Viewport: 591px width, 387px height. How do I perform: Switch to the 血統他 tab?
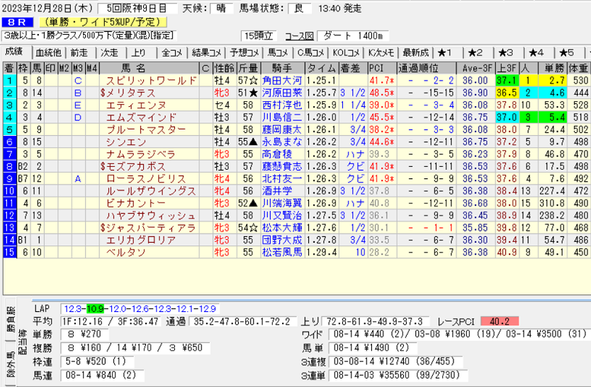click(48, 52)
